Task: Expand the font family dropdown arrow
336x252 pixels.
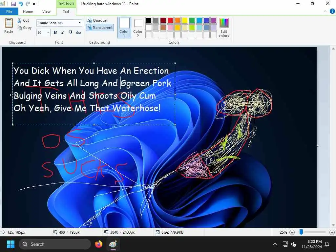Action: coord(79,23)
